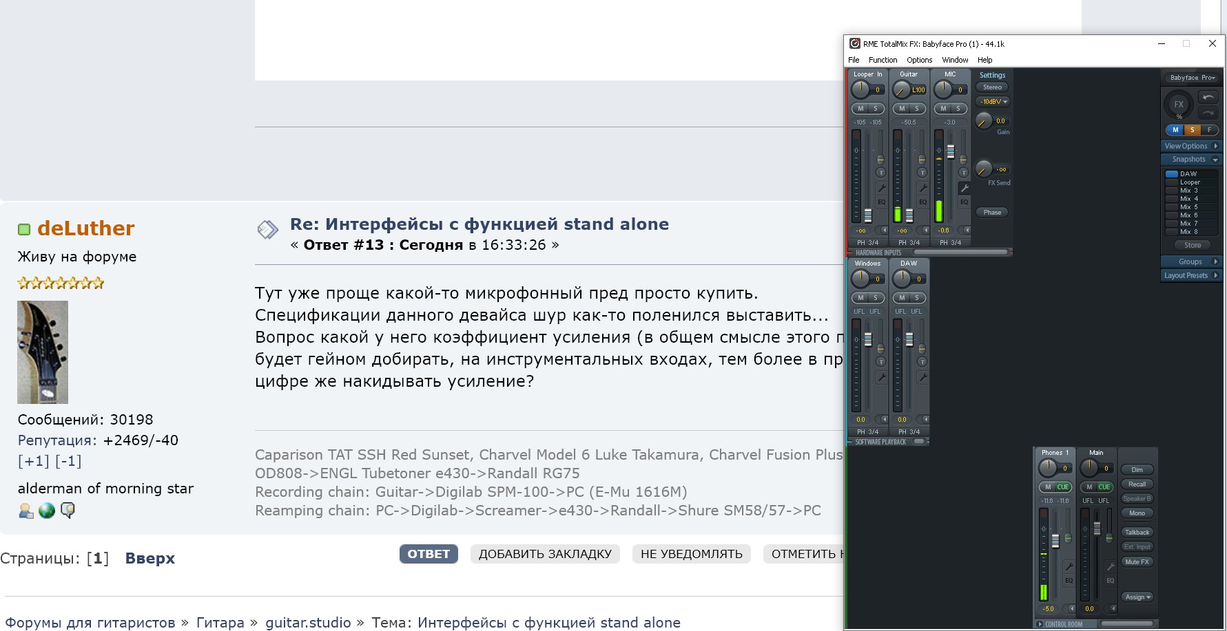Open settings wrench on Looper In channel
Image resolution: width=1227 pixels, height=631 pixels.
coord(881,188)
